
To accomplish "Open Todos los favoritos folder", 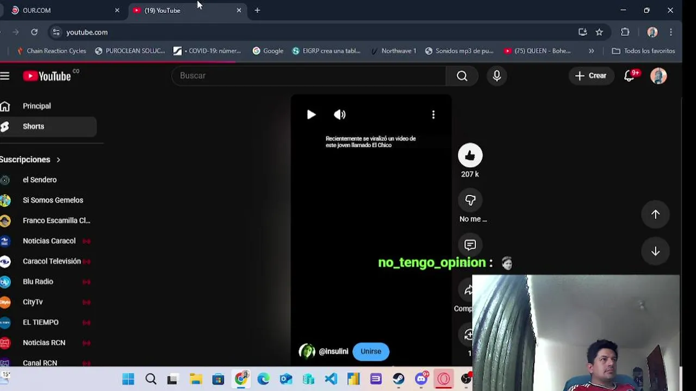I will click(x=643, y=51).
